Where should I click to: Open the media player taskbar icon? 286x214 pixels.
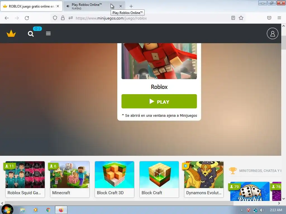tap(35, 210)
